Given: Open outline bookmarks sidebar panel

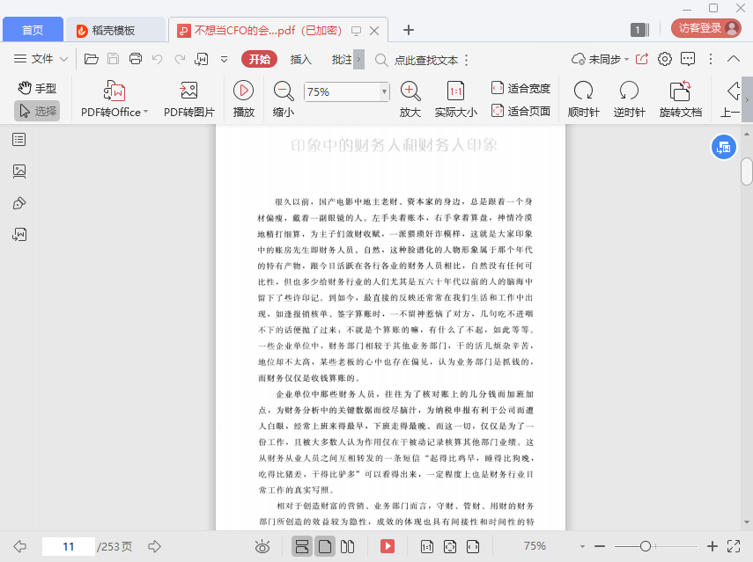Looking at the screenshot, I should click(x=19, y=140).
